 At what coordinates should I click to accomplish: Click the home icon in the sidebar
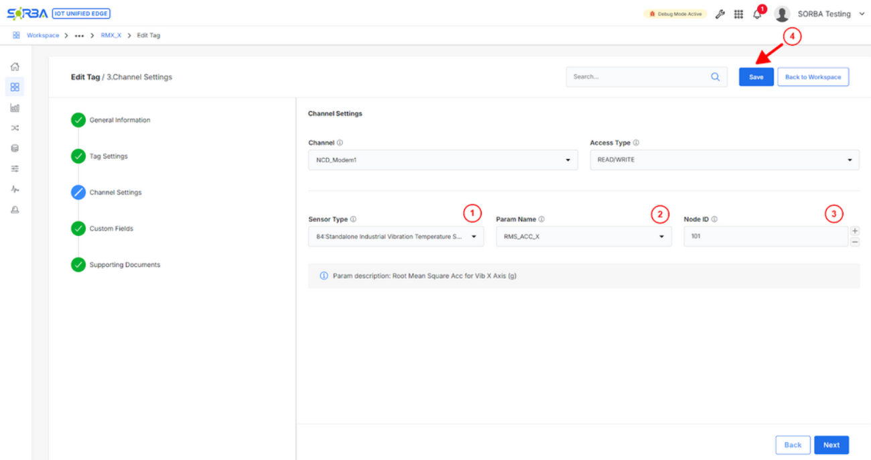[15, 66]
